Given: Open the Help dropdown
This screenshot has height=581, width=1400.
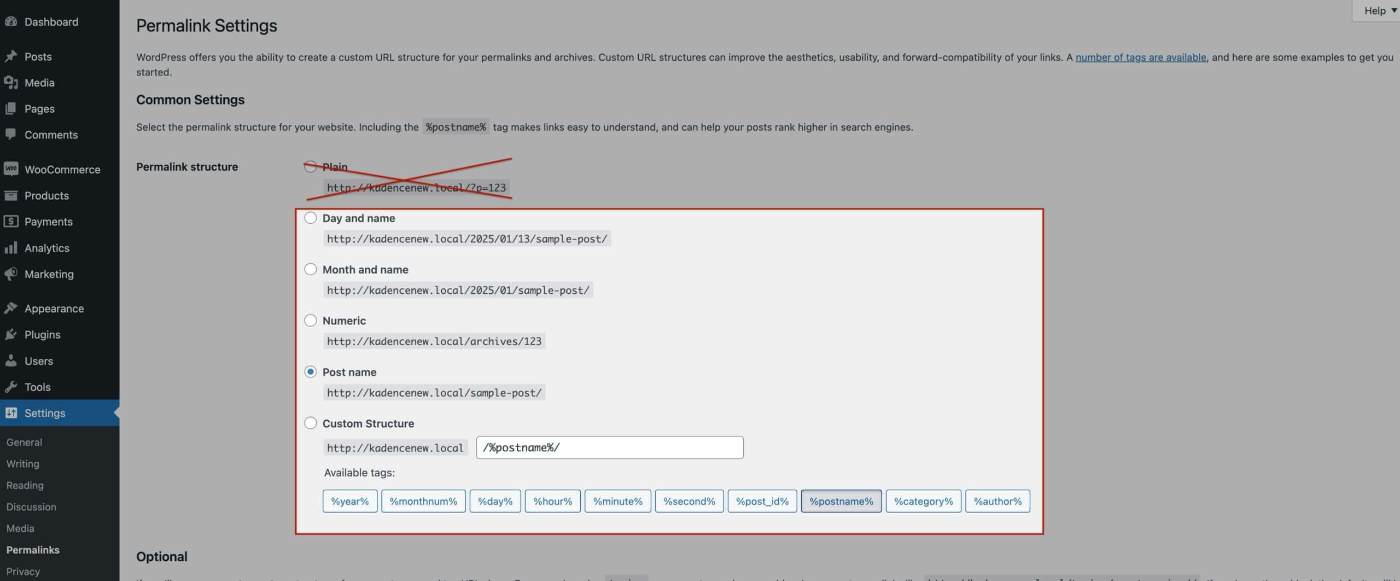Looking at the screenshot, I should 1376,10.
